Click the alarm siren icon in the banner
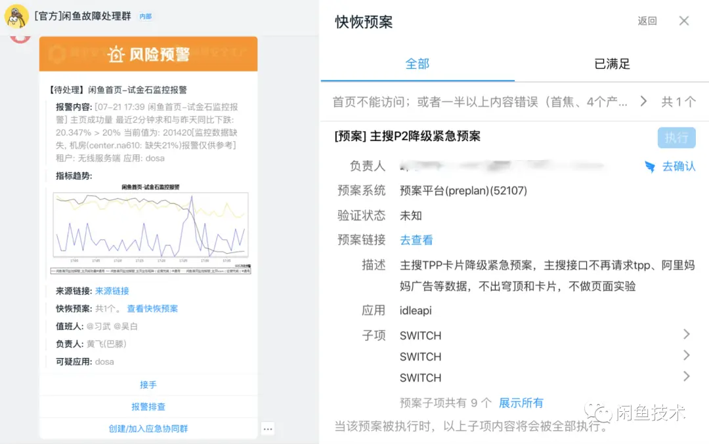This screenshot has width=709, height=444. click(116, 54)
